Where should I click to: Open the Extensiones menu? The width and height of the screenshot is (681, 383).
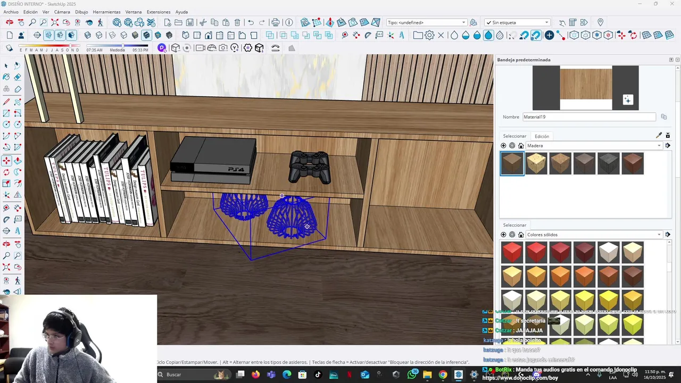pyautogui.click(x=159, y=12)
